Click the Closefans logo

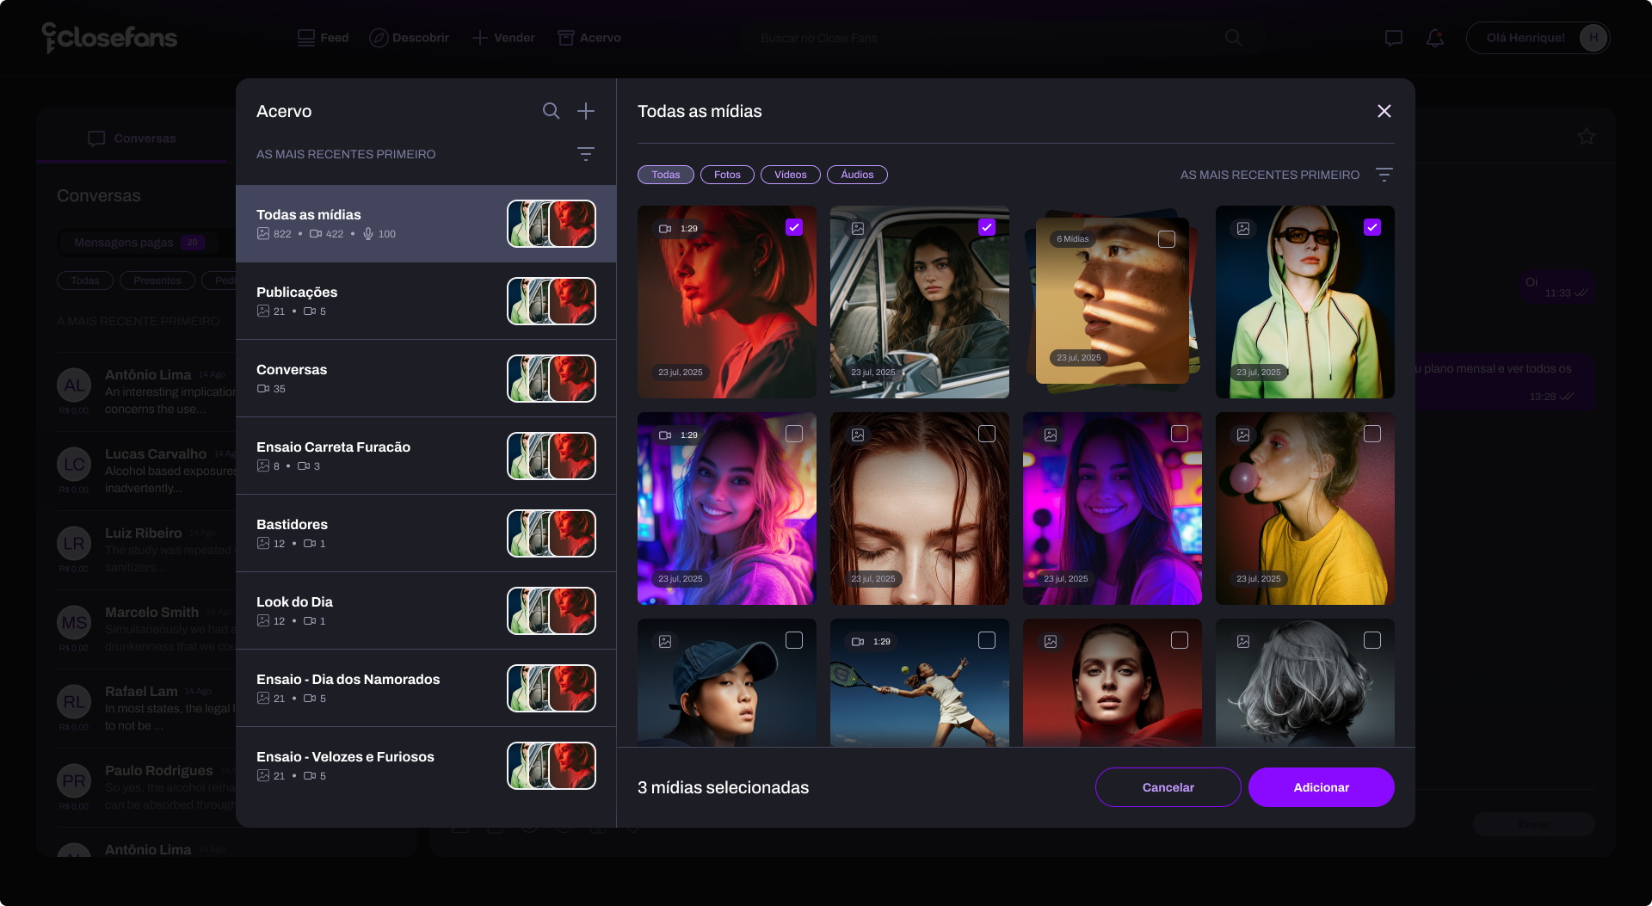(109, 37)
